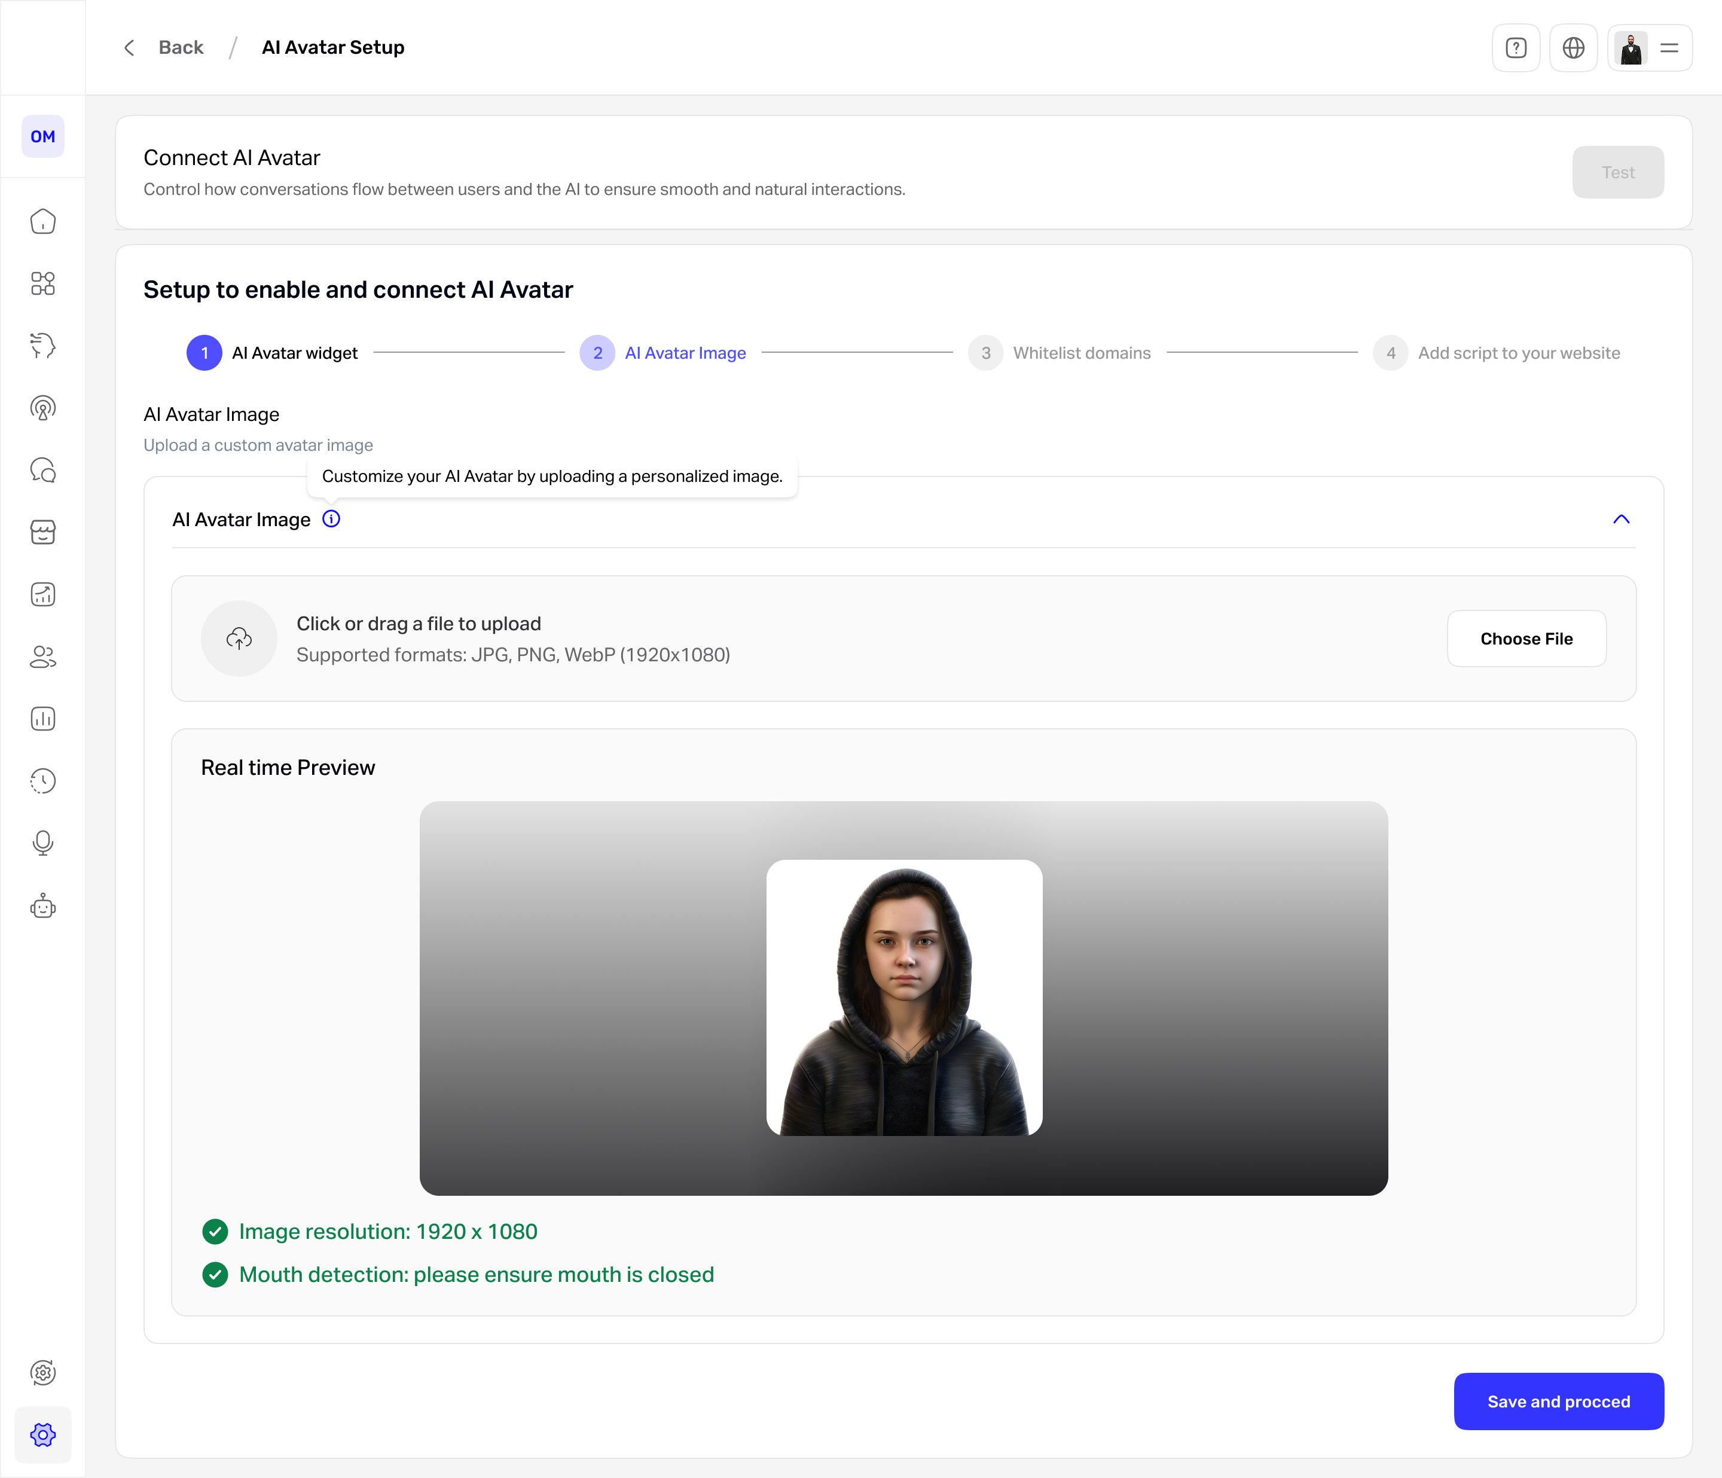Go to Home icon in sidebar

(43, 221)
